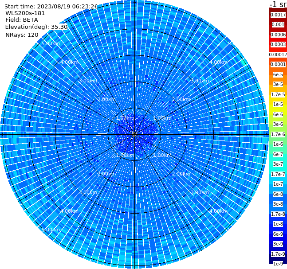This screenshot has width=287, height=269.
Task: Select the 3e-6 colorbar label
Action: 278,124
